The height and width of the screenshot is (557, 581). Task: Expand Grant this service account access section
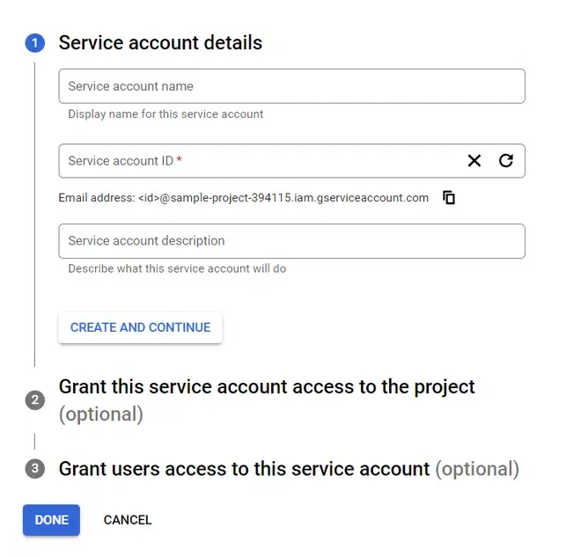click(x=267, y=387)
